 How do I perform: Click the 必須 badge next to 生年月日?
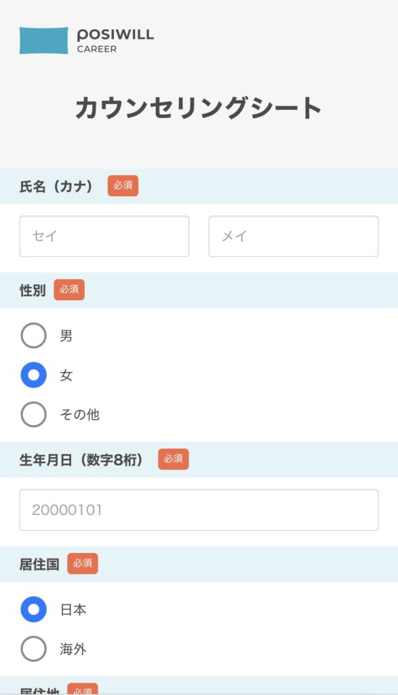(x=173, y=459)
